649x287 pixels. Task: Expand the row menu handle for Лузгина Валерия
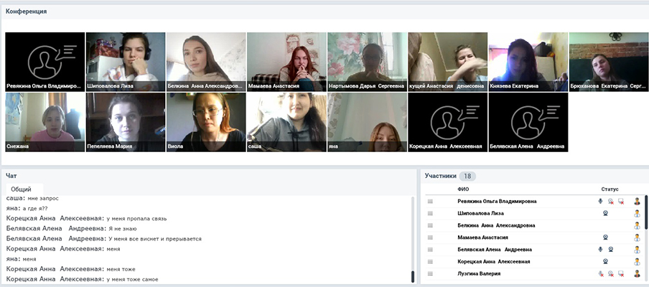pyautogui.click(x=431, y=274)
